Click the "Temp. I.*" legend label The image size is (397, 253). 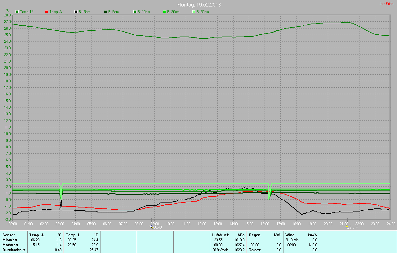27,12
